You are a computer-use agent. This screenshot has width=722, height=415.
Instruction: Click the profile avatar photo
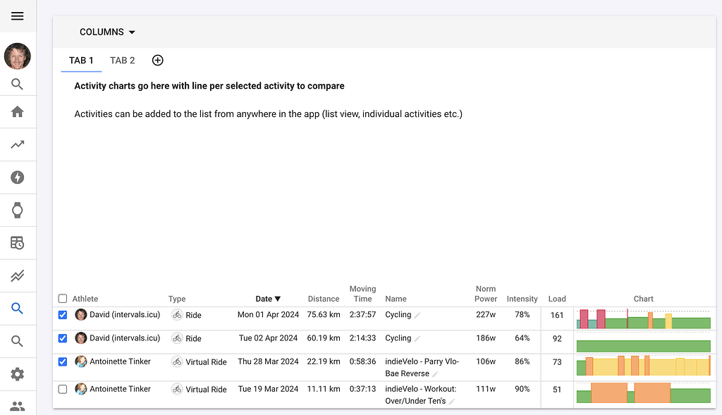(17, 56)
